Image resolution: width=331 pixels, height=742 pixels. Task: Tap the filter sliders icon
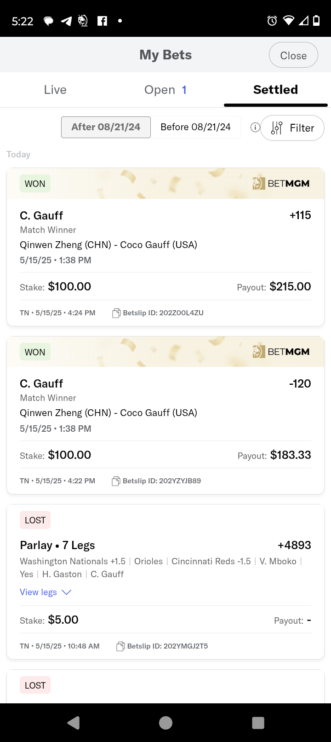277,128
